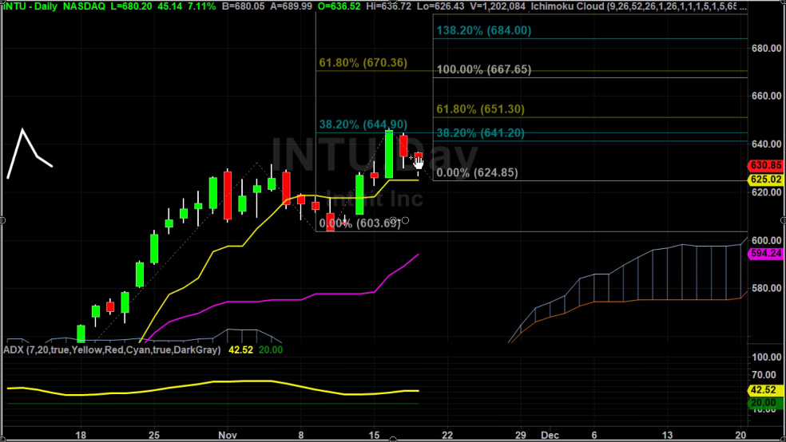Click the 22 date axis label
The height and width of the screenshot is (442, 786).
pyautogui.click(x=447, y=435)
